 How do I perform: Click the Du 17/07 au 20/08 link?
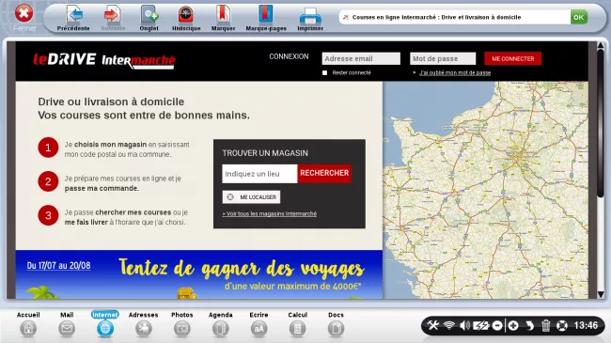pos(58,266)
